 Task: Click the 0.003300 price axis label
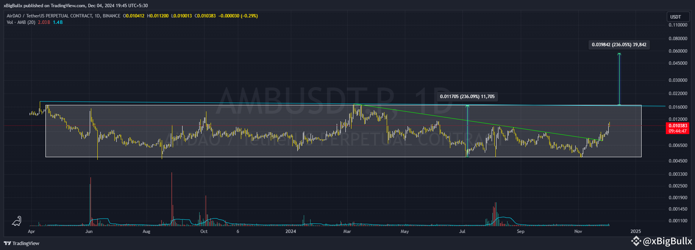click(678, 174)
